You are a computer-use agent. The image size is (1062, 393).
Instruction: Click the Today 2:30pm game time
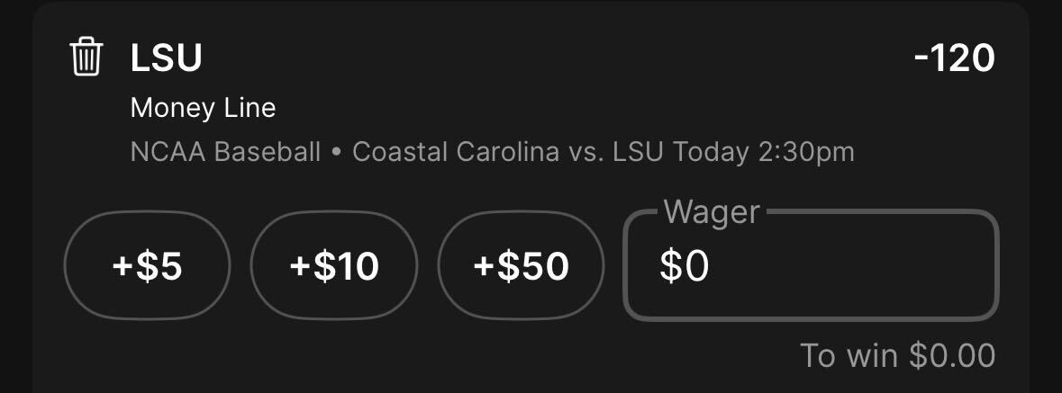click(763, 152)
